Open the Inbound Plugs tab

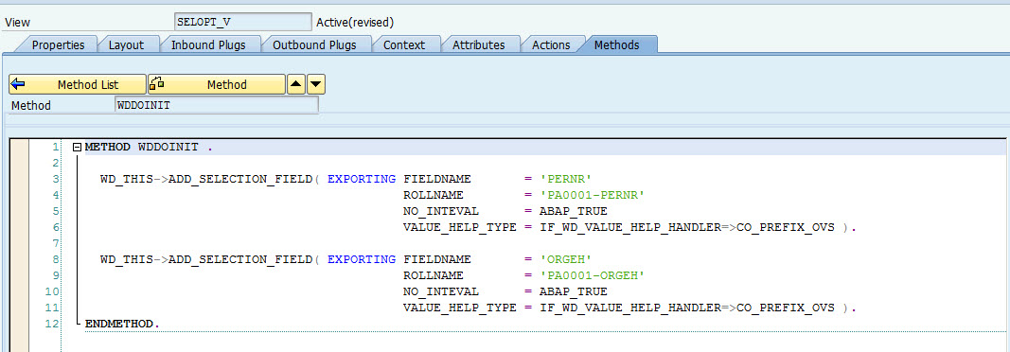click(x=207, y=45)
